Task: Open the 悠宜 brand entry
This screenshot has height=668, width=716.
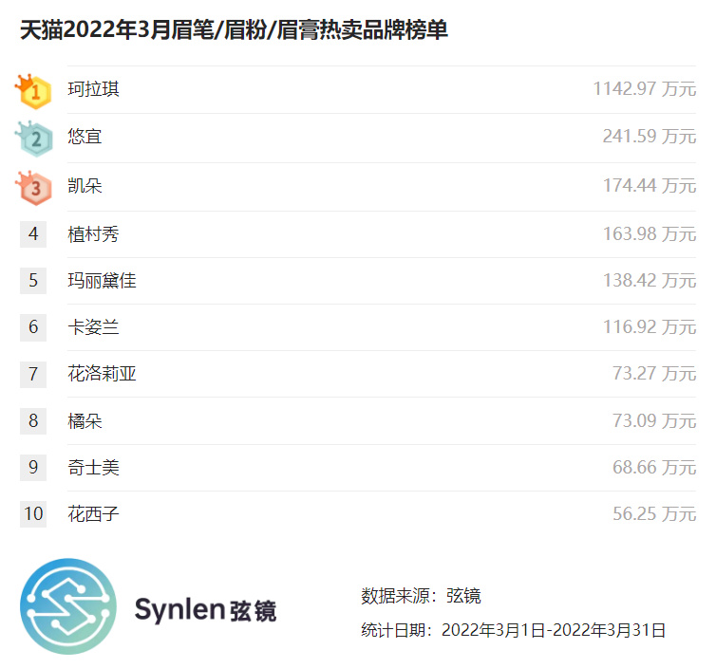Action: (x=85, y=138)
